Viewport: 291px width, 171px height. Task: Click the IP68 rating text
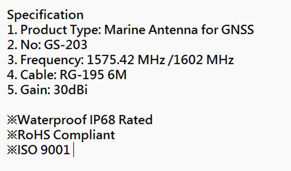pos(102,120)
